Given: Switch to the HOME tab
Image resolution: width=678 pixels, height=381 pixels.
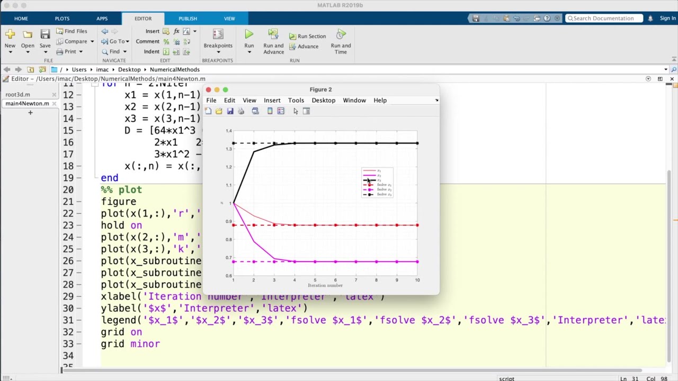Looking at the screenshot, I should 21,19.
